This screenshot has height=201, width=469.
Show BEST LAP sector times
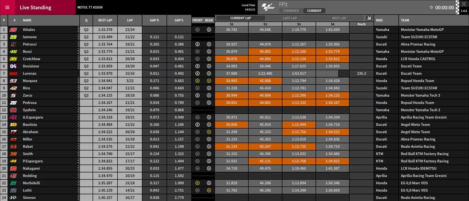[x=338, y=18]
